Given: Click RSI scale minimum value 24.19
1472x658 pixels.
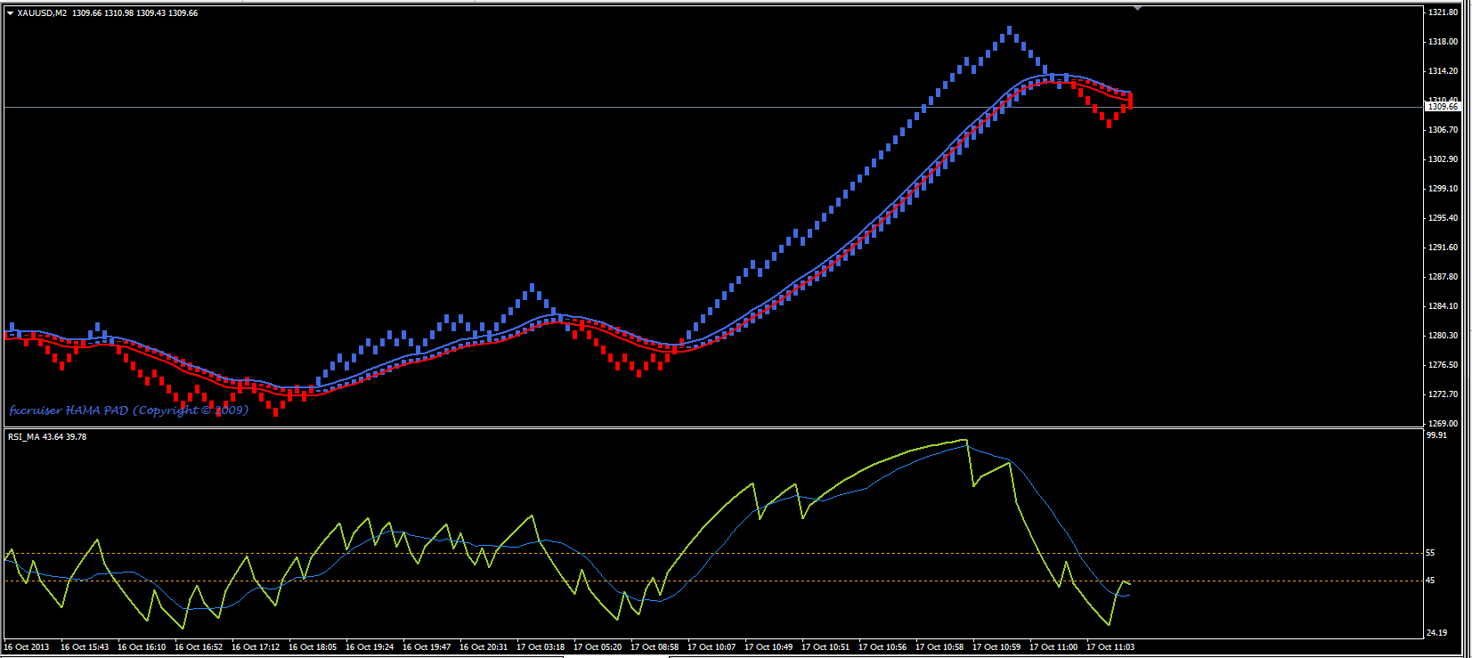Looking at the screenshot, I should (1436, 633).
